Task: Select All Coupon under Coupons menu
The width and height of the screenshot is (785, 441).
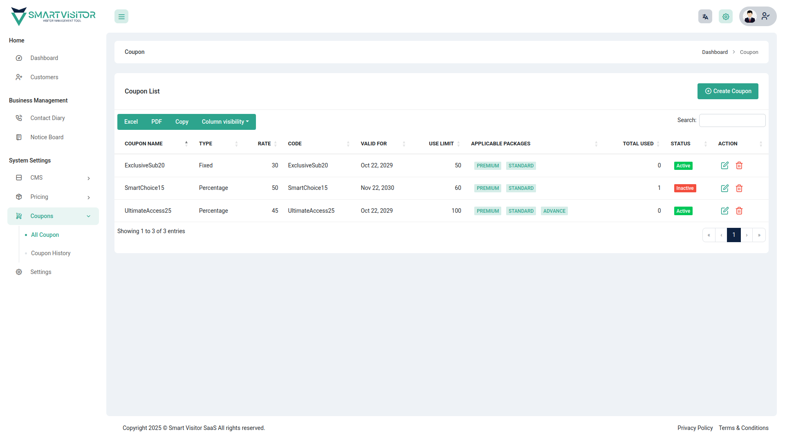Action: (x=45, y=235)
